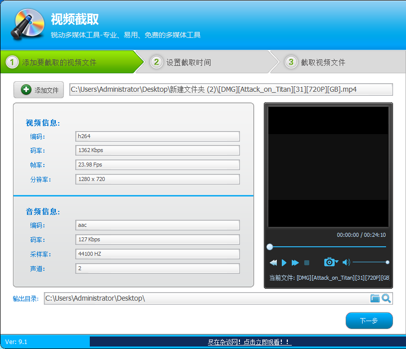406x349 pixels.
Task: Click the 当前文件 current file name text
Action: click(x=329, y=278)
